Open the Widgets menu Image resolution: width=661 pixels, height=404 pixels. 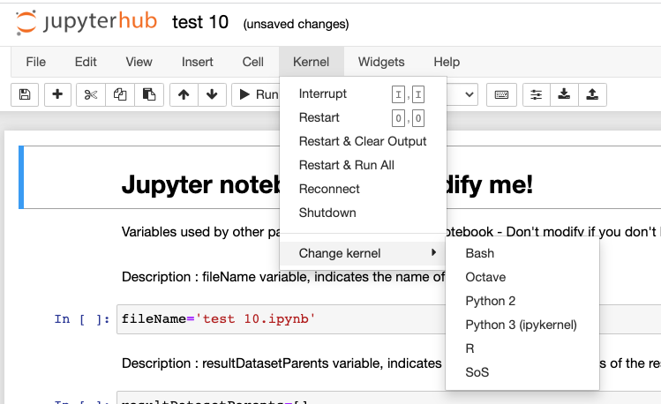pyautogui.click(x=381, y=62)
